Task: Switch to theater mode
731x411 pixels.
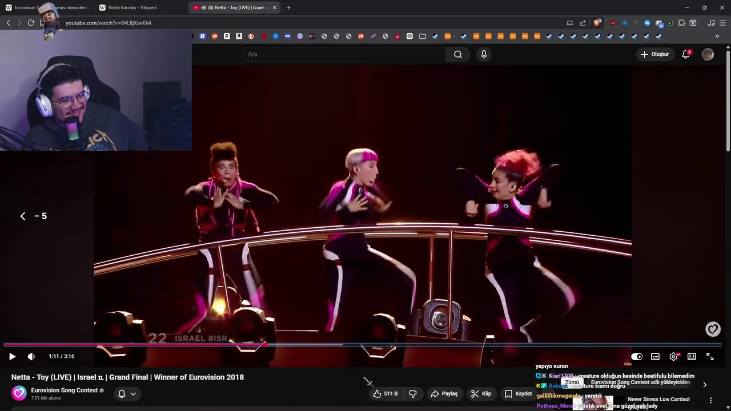Action: 692,357
